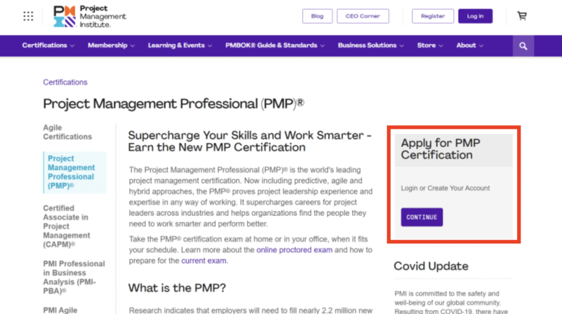The height and width of the screenshot is (314, 562).
Task: Click the CONTINUE button
Action: coord(422,217)
